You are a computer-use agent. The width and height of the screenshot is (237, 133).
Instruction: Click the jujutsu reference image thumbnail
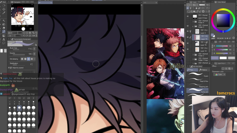[166, 64]
